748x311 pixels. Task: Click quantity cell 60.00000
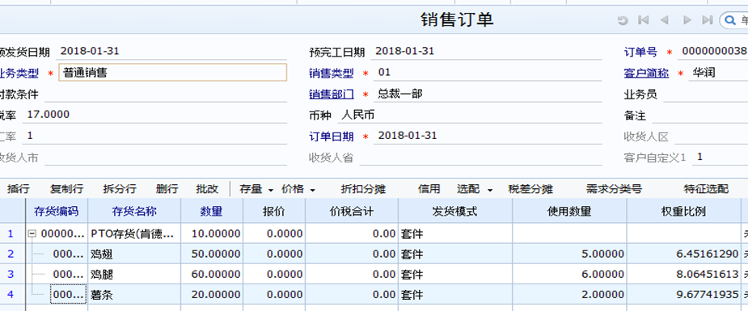[x=212, y=275]
